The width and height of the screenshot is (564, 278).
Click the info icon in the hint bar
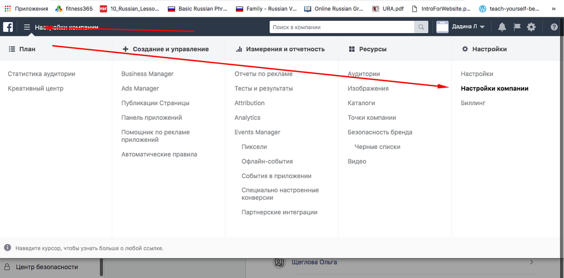click(8, 247)
